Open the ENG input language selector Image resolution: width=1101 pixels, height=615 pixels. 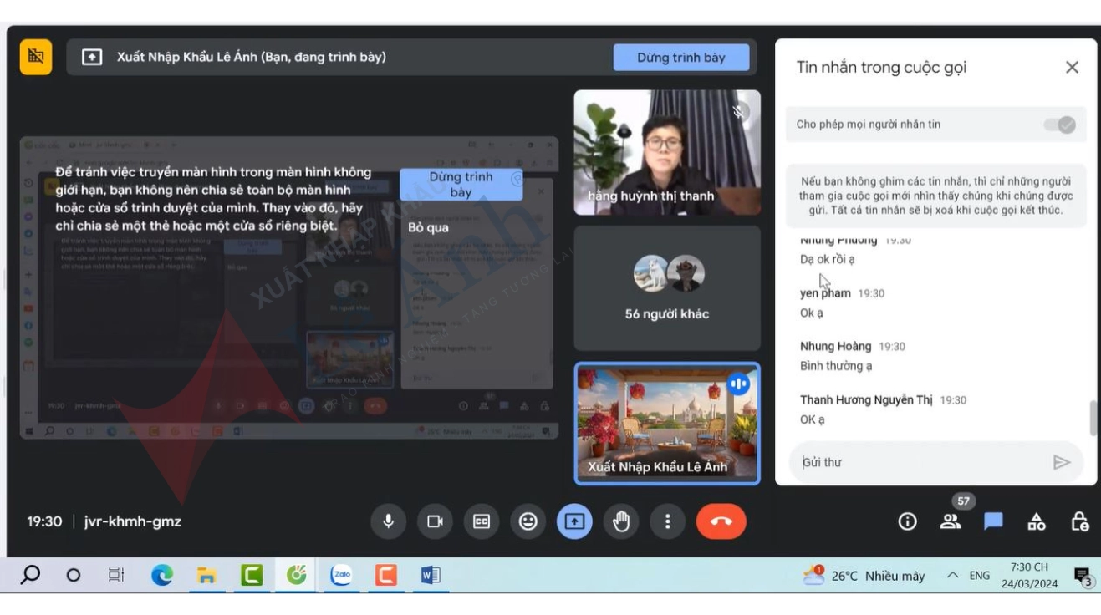979,576
